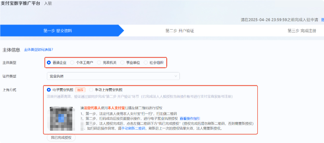Image resolution: width=324 pixels, height=143 pixels.
Task: Click the 推荐 tag beside 电子营业执照
Action: [80, 90]
